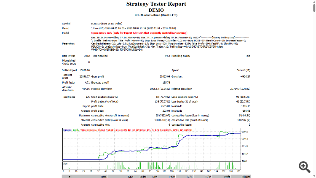Click the Order column header
Screen dimensions: 316x178
pyautogui.click(x=143, y=177)
